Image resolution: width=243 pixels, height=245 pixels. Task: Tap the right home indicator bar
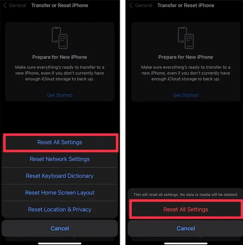(185, 243)
